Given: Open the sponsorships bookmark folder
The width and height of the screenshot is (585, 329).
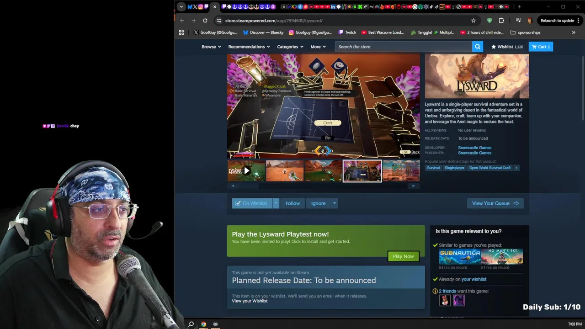Looking at the screenshot, I should click(x=525, y=32).
